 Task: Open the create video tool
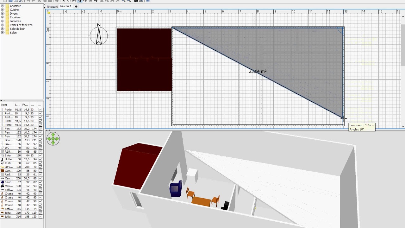click(141, 1)
